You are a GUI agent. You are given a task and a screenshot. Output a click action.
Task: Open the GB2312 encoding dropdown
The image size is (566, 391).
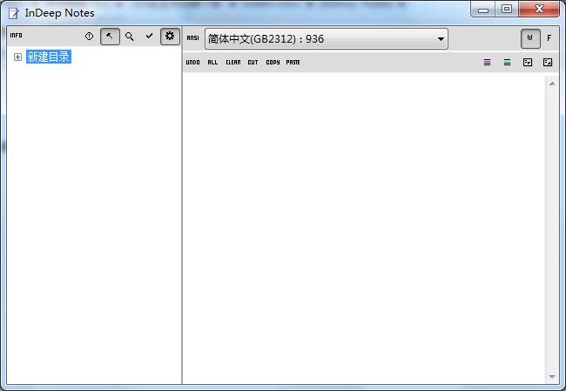(x=327, y=38)
